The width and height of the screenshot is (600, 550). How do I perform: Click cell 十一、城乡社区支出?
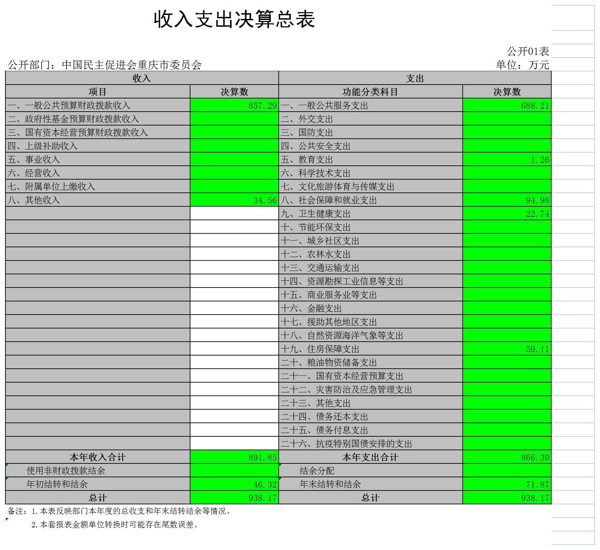[371, 240]
